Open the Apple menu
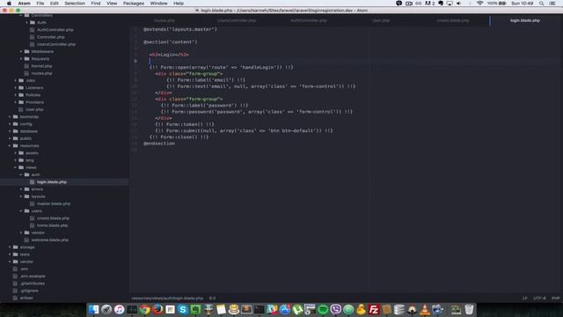 tap(9, 4)
